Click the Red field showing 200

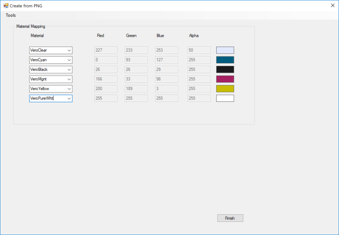pyautogui.click(x=106, y=89)
